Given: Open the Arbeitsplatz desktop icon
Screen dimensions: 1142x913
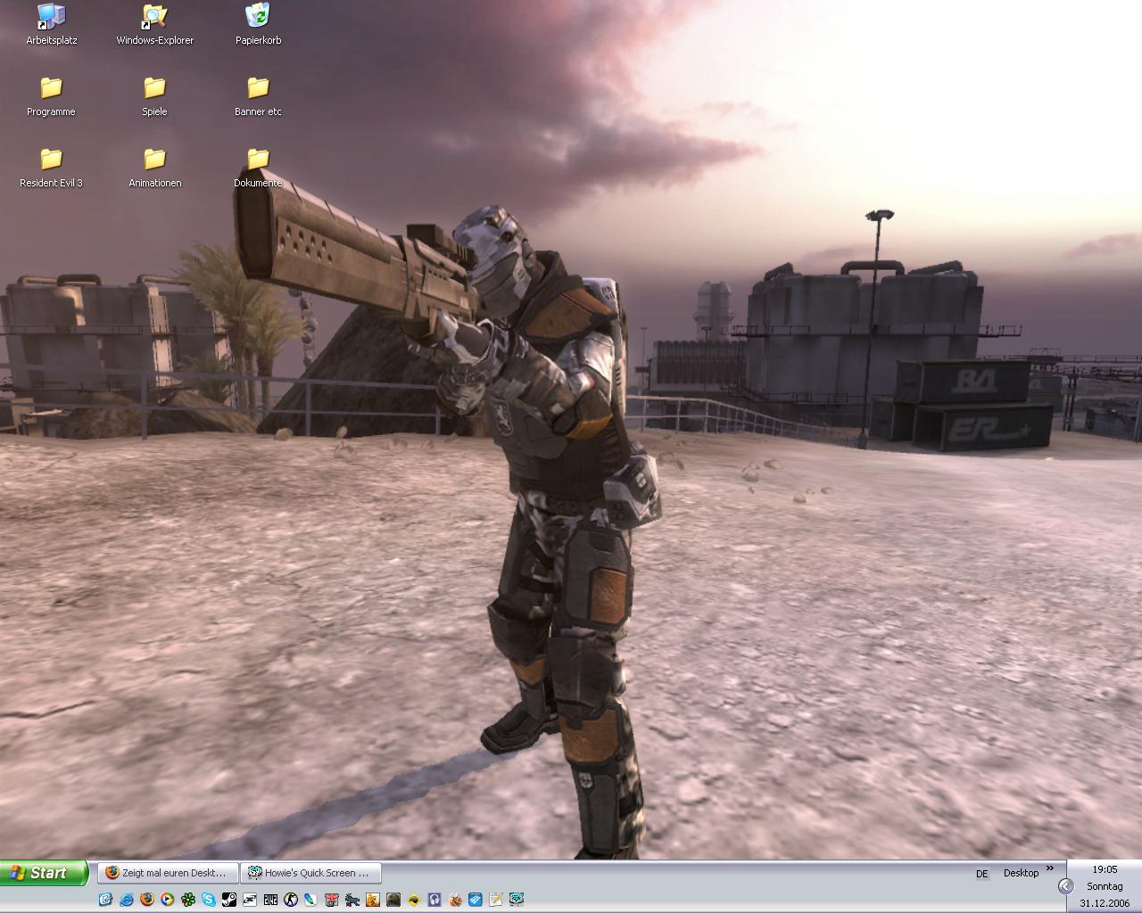Looking at the screenshot, I should [x=51, y=25].
